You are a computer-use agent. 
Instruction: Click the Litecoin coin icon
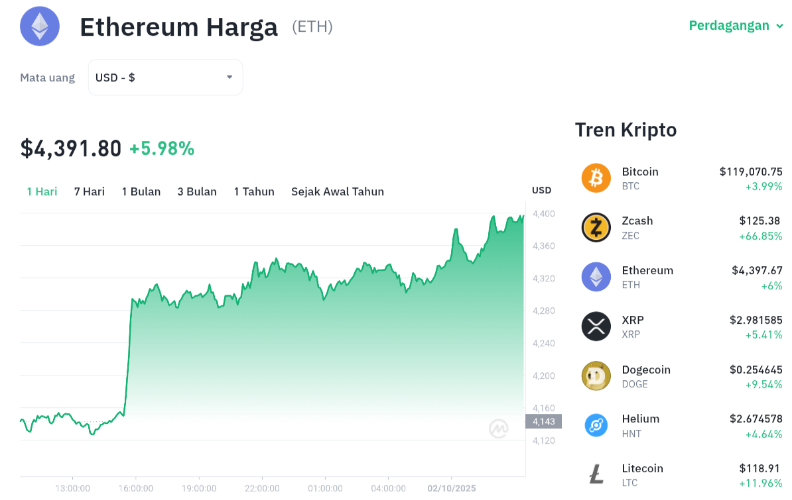point(596,474)
